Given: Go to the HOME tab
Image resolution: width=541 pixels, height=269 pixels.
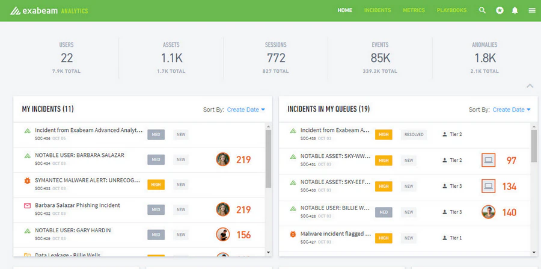Looking at the screenshot, I should (x=344, y=10).
